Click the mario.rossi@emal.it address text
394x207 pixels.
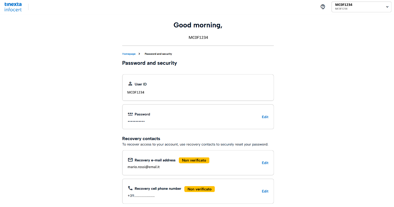[143, 167]
